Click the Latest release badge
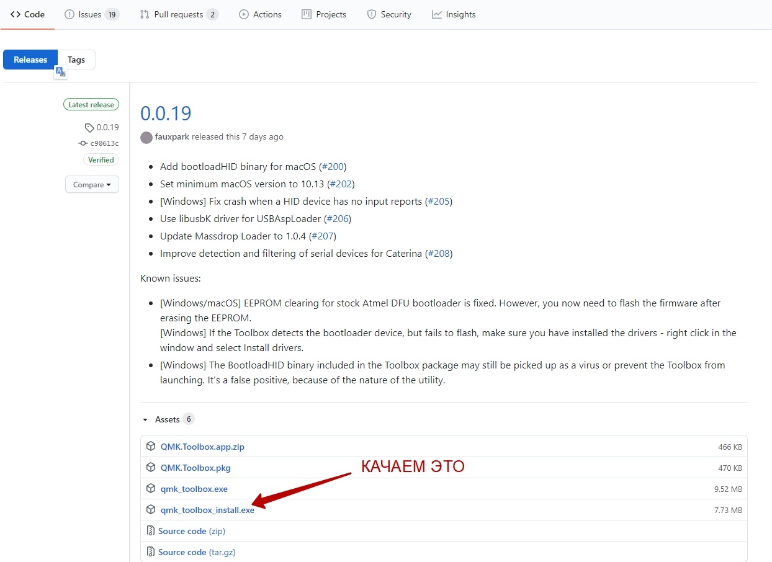Viewport: 772px width, 562px height. click(x=91, y=105)
